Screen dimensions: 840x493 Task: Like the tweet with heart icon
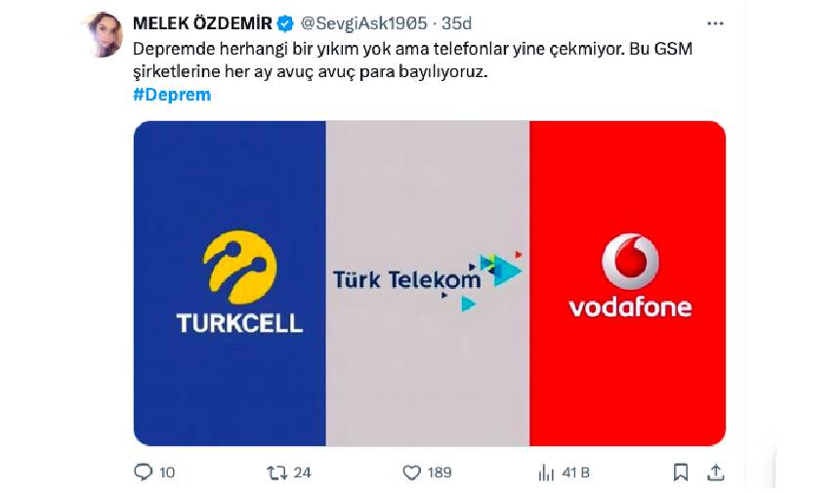coord(411,472)
